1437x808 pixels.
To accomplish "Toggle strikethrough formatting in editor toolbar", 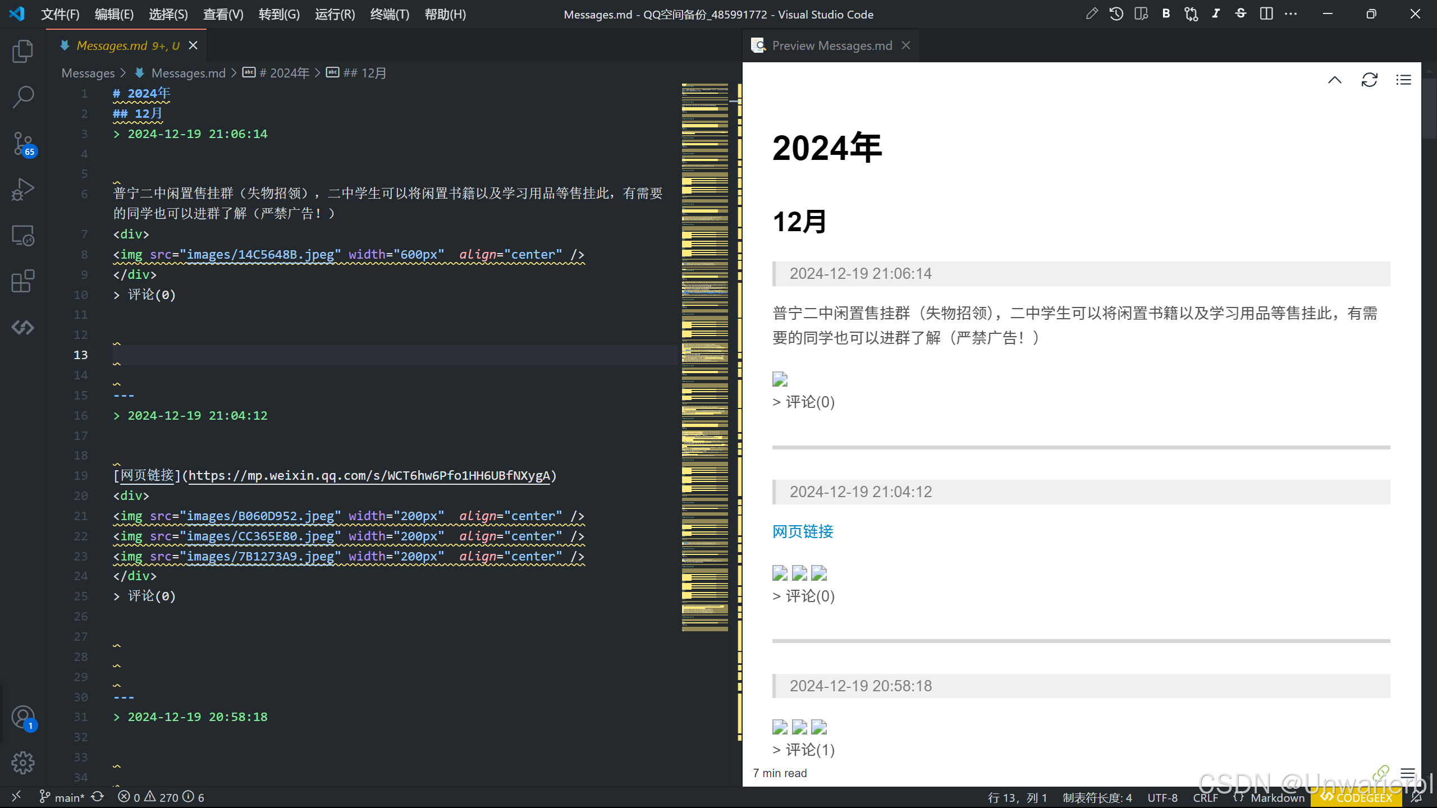I will click(x=1241, y=14).
